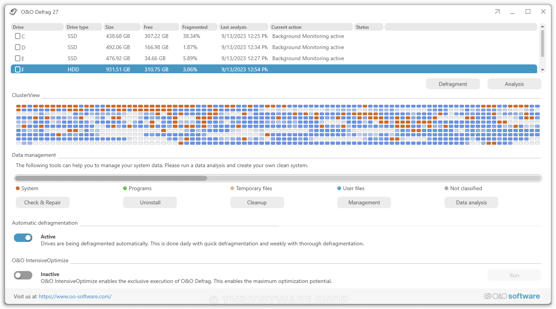This screenshot has height=309, width=556.
Task: Click the 1.87% fragmented value
Action: pos(190,47)
